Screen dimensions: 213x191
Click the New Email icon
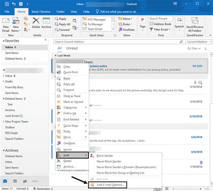[x=6, y=25]
